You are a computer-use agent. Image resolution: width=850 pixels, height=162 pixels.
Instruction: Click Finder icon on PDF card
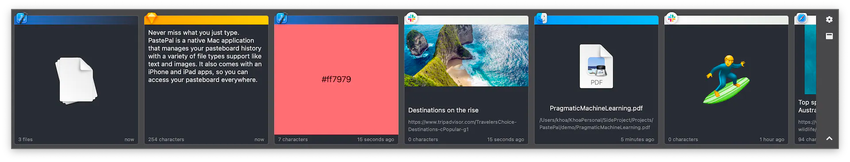coord(542,18)
